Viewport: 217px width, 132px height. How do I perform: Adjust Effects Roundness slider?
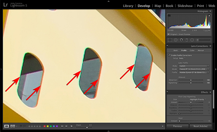(191, 108)
